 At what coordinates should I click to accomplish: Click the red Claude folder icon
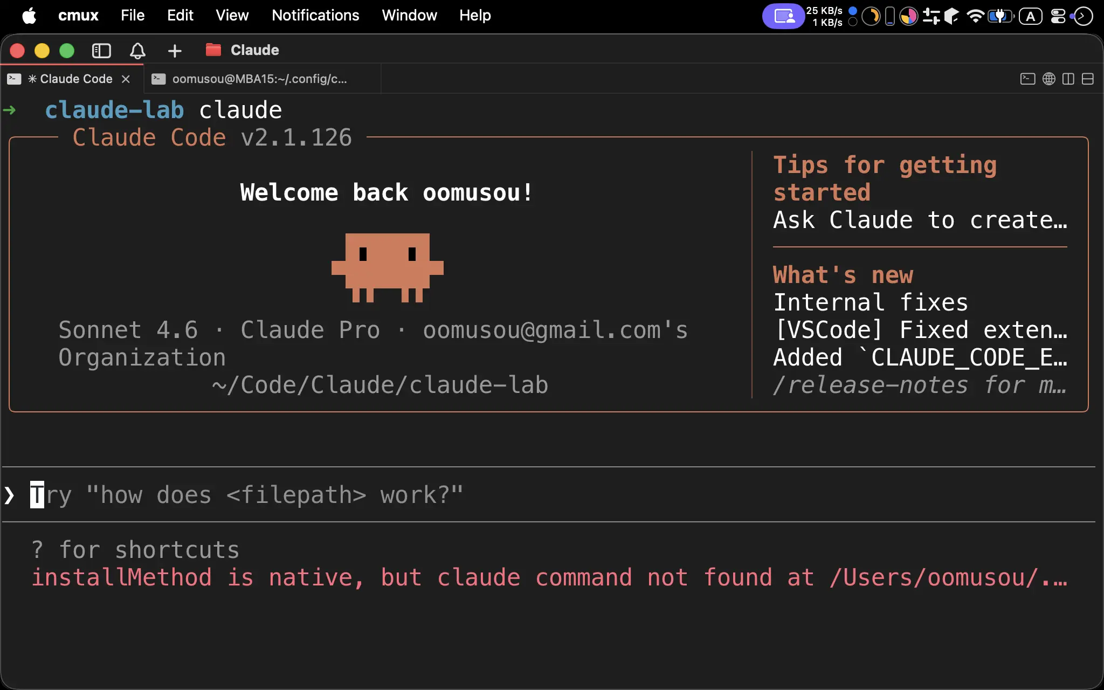click(x=213, y=50)
